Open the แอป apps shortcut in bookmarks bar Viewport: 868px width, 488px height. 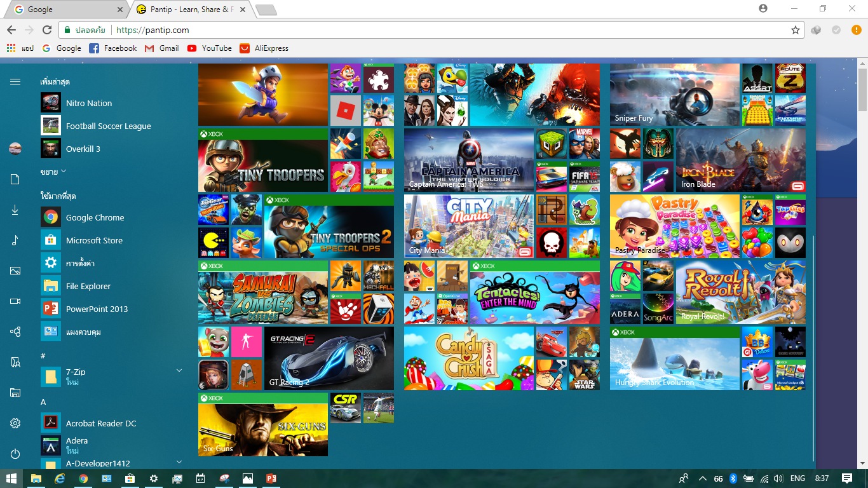(20, 48)
